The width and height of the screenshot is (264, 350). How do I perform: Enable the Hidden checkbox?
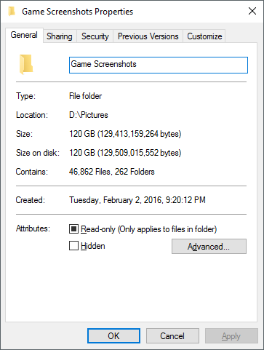click(x=73, y=245)
